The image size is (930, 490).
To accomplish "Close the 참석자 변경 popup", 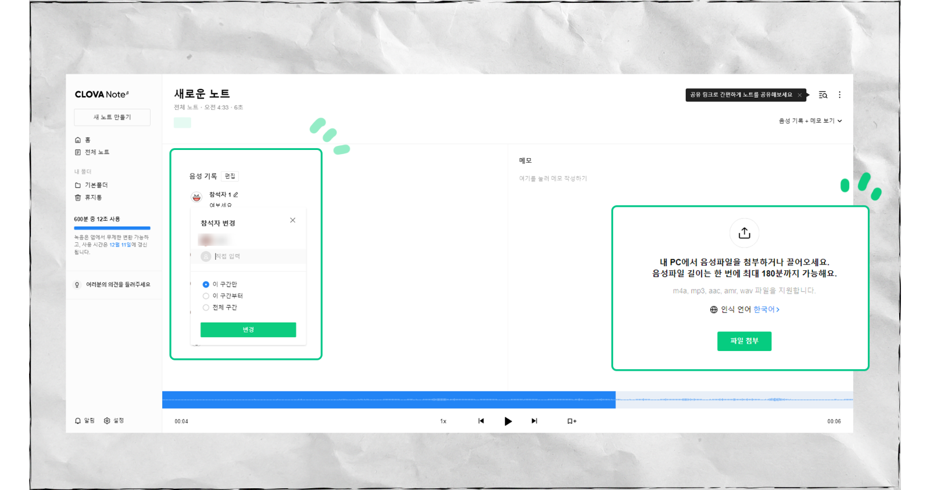I will (x=293, y=220).
